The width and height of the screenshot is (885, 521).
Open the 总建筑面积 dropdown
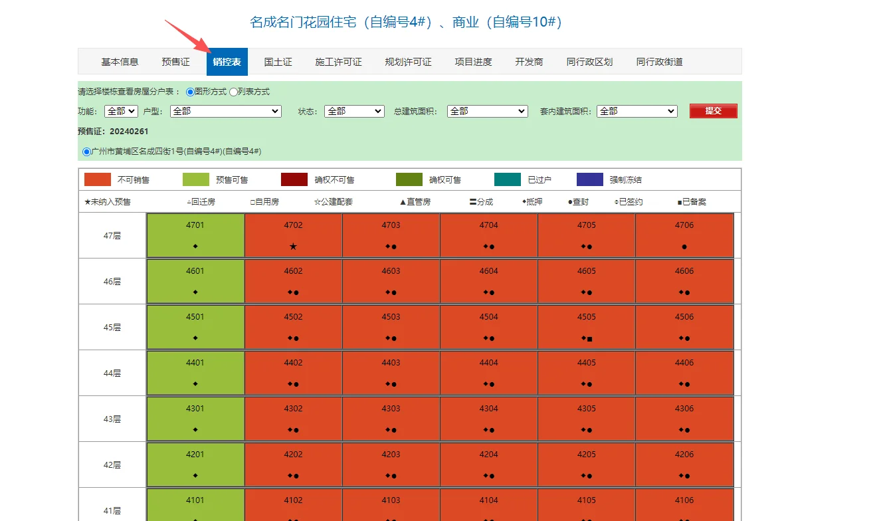[x=488, y=112]
